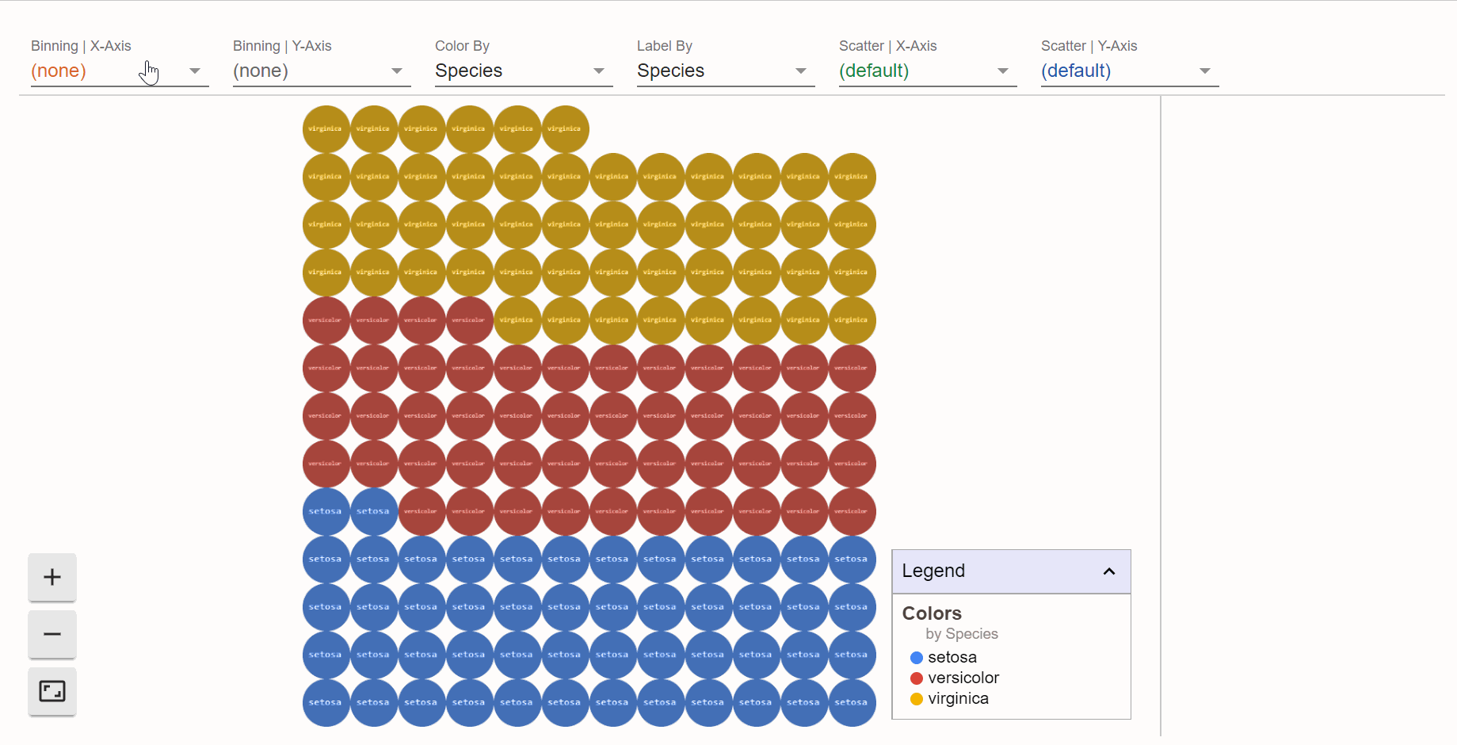Screen dimensions: 1457x745
Task: Click the 'Colors' legend heading
Action: pos(932,613)
